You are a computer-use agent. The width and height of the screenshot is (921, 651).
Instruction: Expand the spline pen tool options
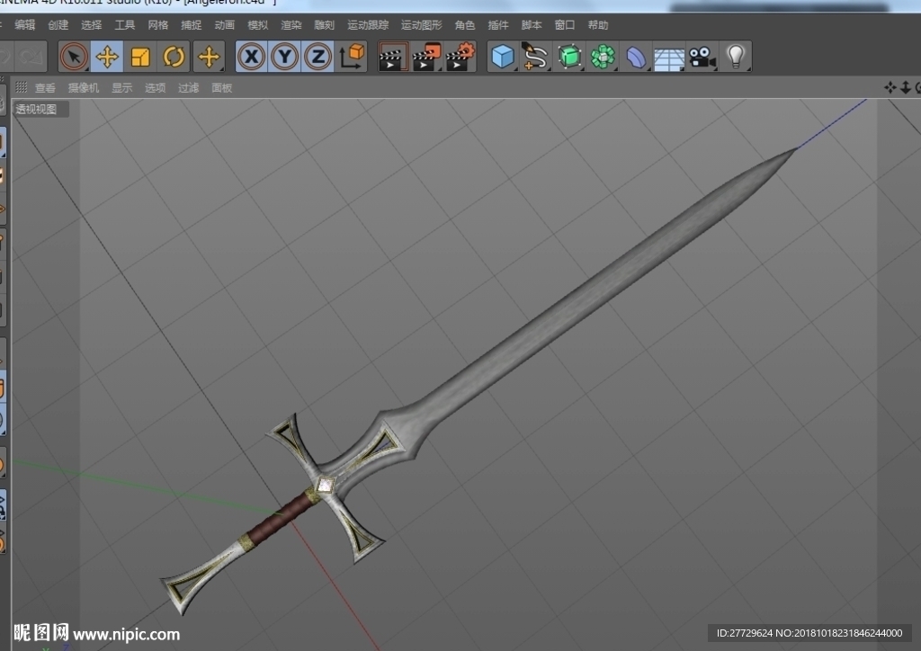[x=535, y=57]
